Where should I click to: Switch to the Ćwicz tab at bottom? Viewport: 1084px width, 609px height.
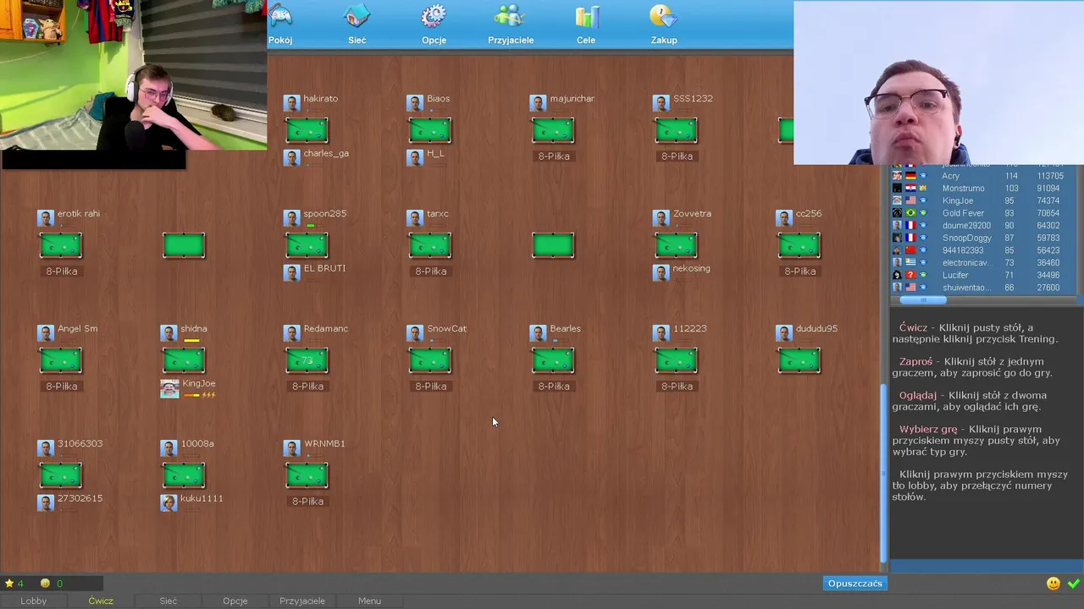(101, 601)
